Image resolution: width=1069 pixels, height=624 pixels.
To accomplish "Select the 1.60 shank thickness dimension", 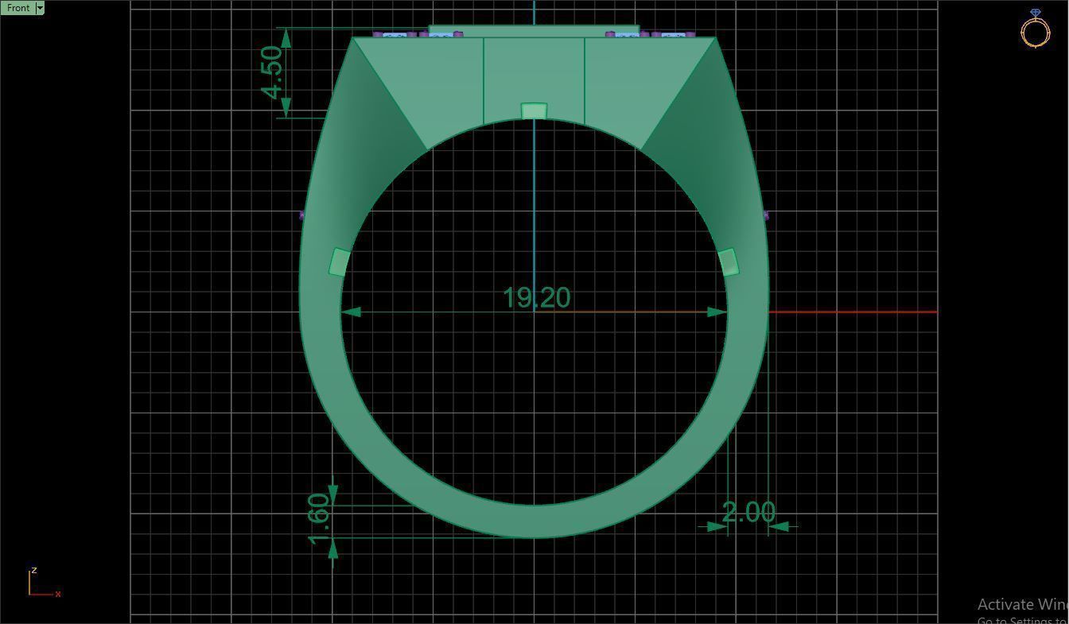I will tap(318, 519).
